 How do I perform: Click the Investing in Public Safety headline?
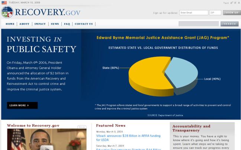[x=42, y=45]
